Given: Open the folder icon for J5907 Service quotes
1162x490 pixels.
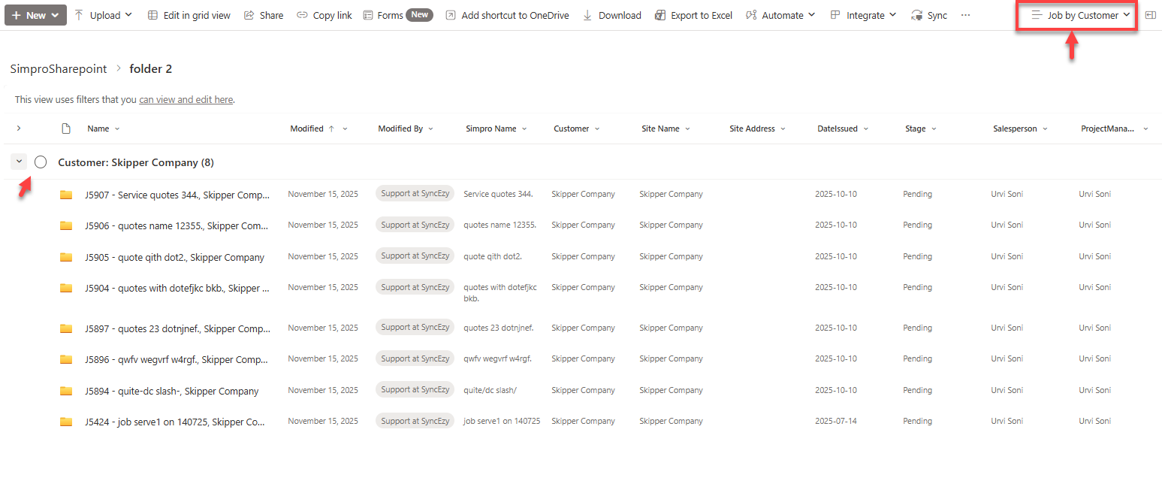Looking at the screenshot, I should [x=66, y=195].
